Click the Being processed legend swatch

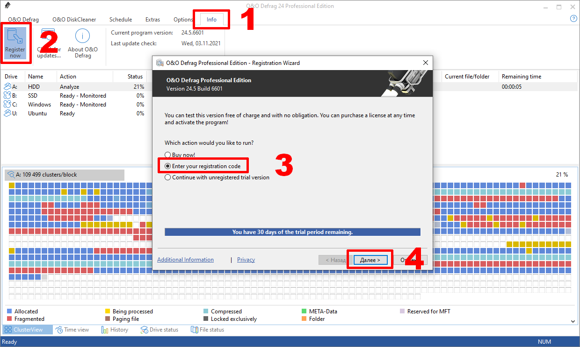pyautogui.click(x=108, y=311)
